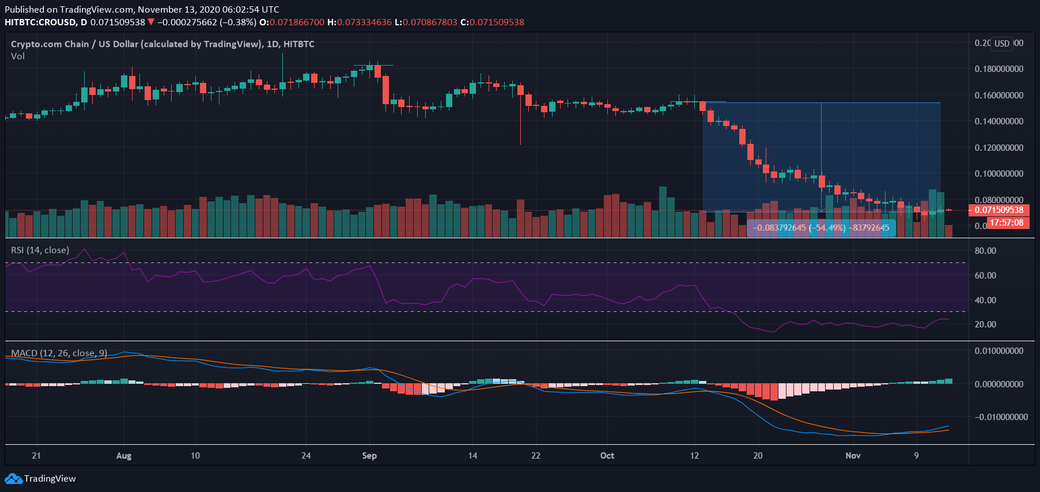1040x492 pixels.
Task: Click the MACD -0.010000000 scale label
Action: pyautogui.click(x=1001, y=417)
